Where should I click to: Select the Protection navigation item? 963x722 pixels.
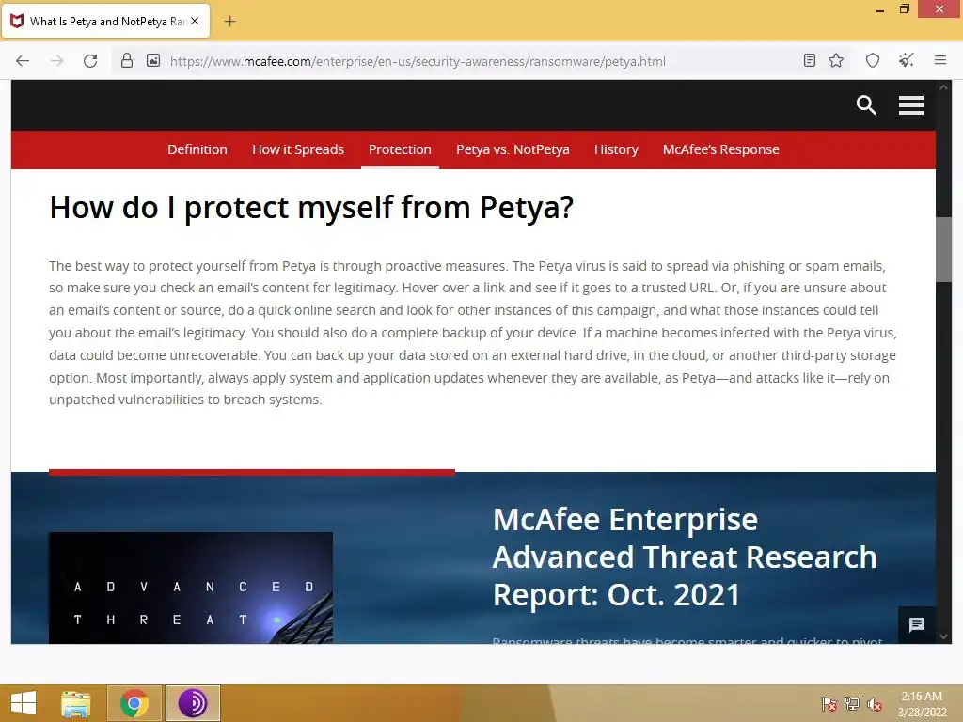pos(400,149)
